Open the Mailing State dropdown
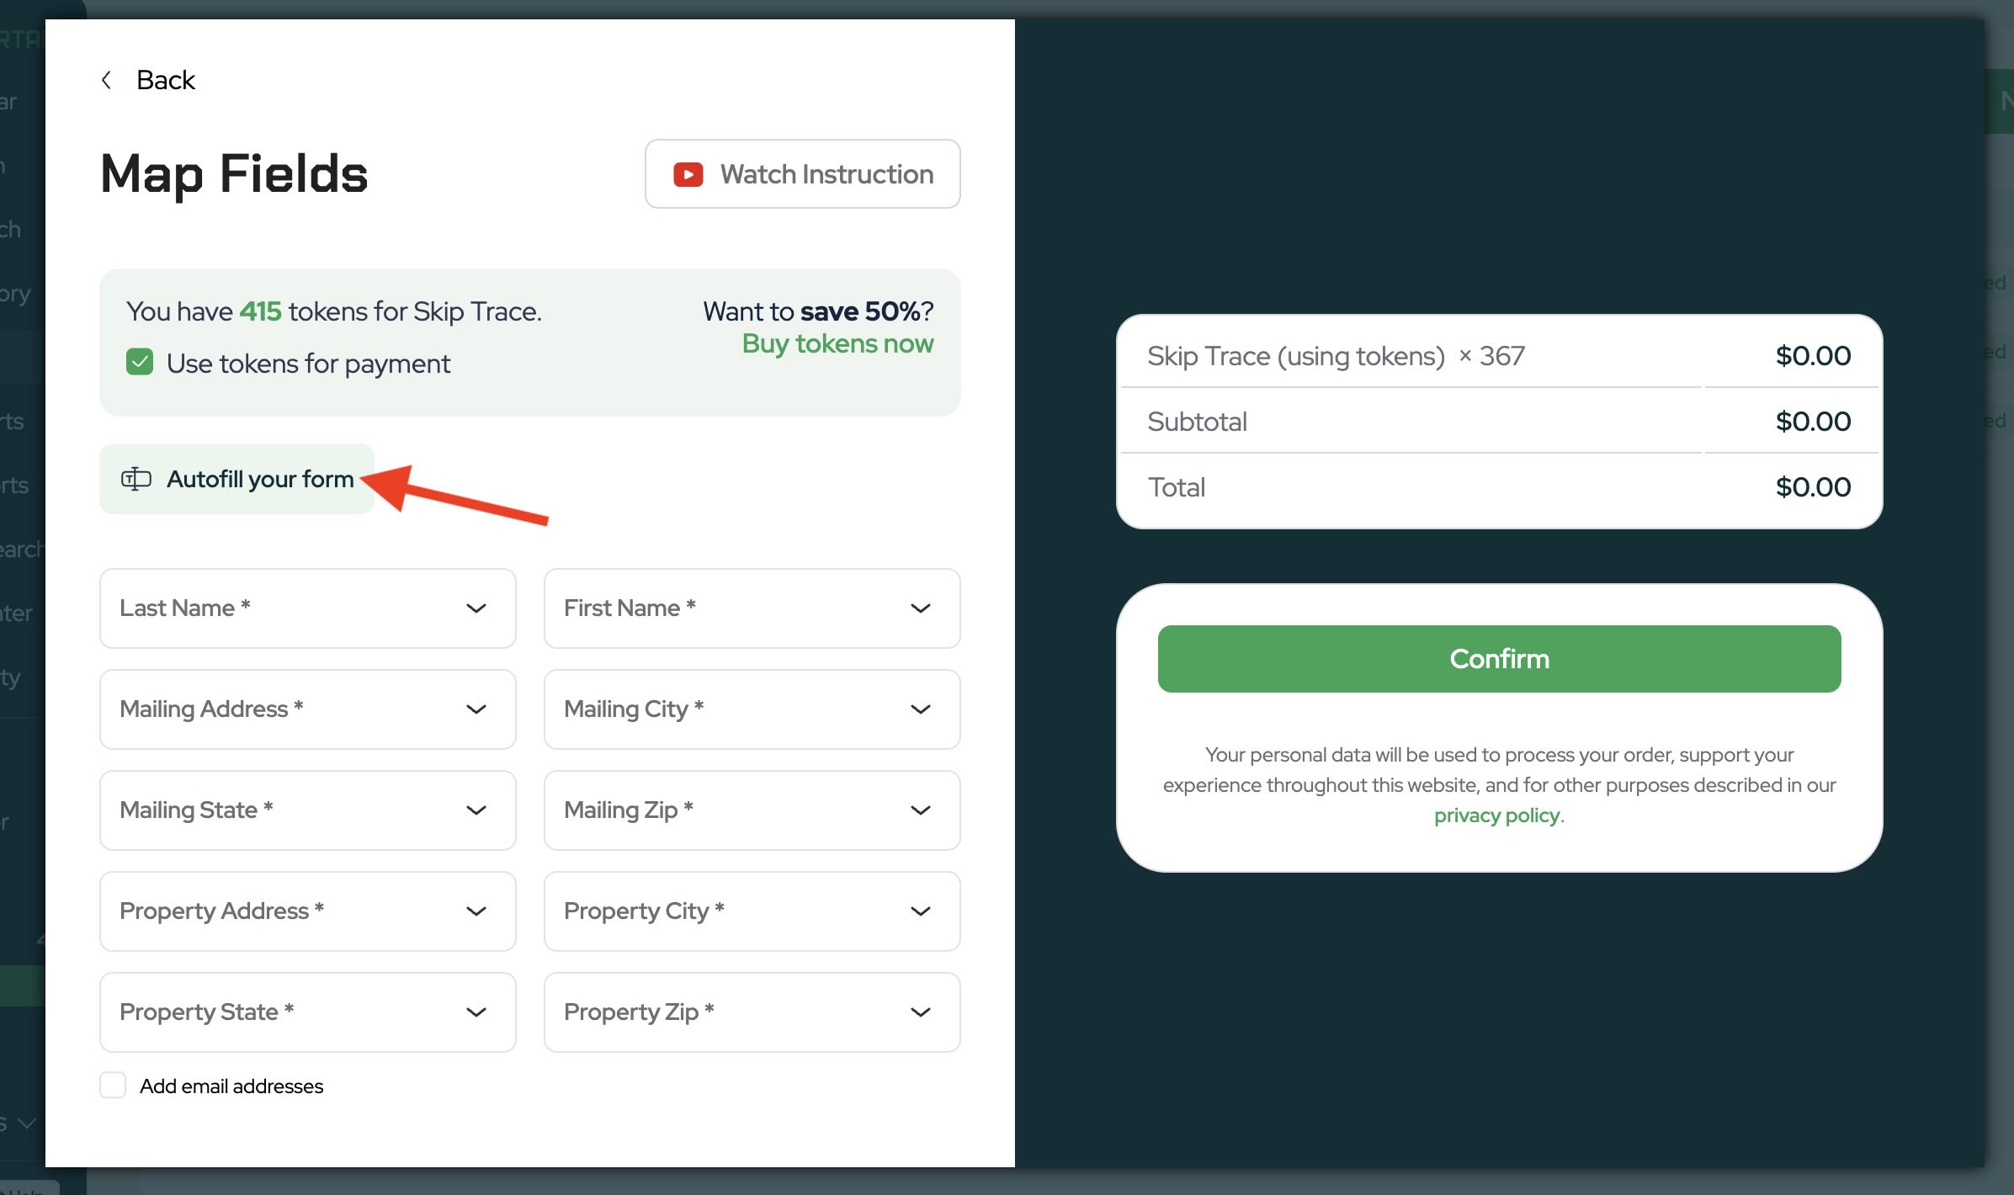 (307, 810)
